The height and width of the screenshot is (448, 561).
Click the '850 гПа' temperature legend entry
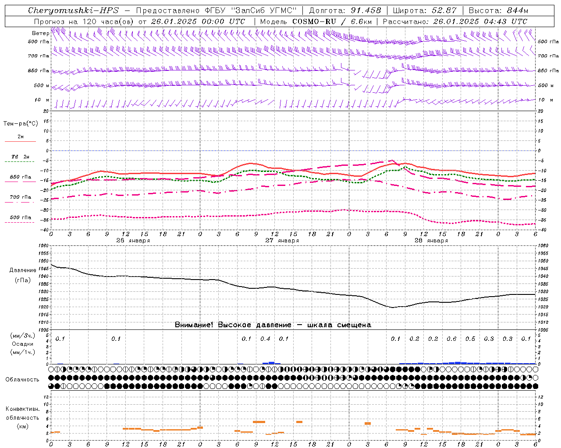(20, 177)
